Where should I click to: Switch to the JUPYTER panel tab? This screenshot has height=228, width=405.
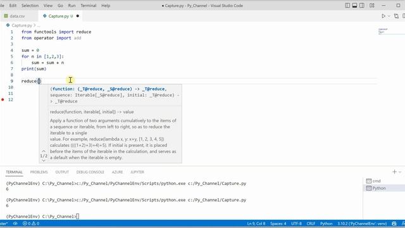point(137,172)
